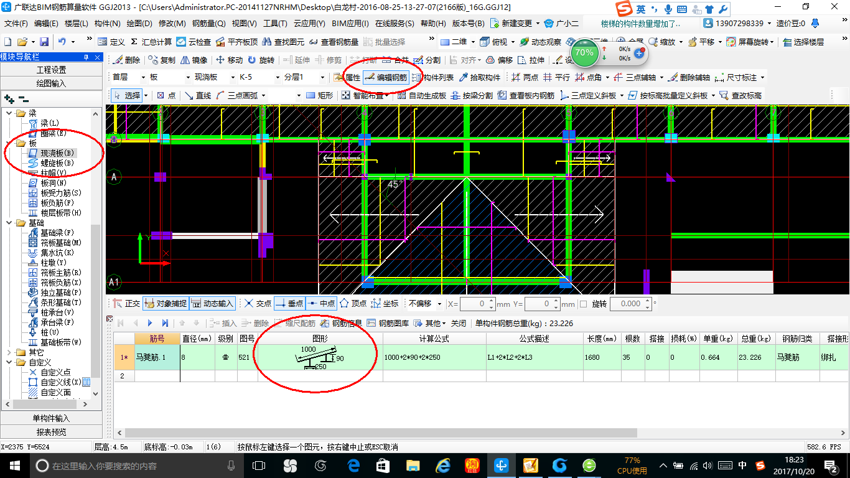Image resolution: width=850 pixels, height=478 pixels.
Task: Click the 报表预览 panel button
Action: click(51, 432)
